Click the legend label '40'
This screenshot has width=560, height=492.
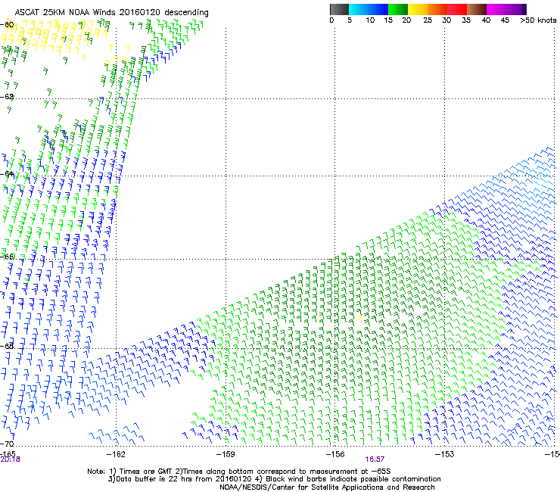pos(486,20)
